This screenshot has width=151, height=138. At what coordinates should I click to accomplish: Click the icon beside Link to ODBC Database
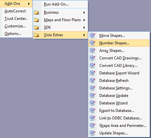click(x=92, y=118)
